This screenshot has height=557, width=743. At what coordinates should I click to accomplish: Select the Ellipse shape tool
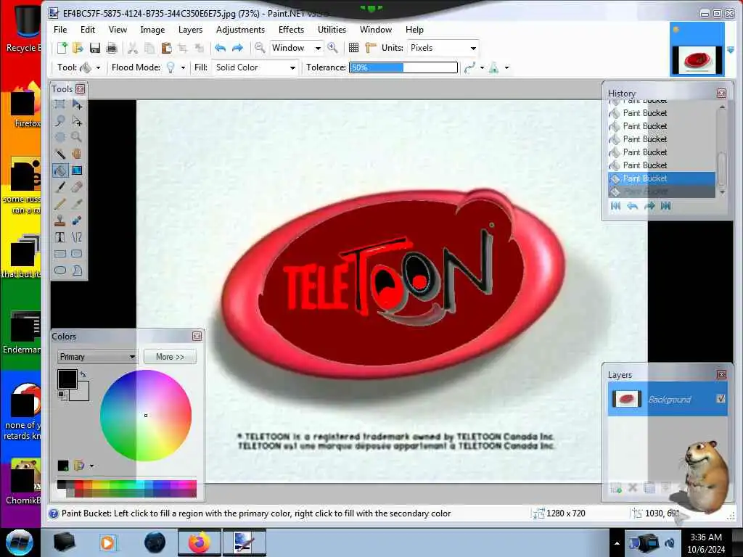60,271
